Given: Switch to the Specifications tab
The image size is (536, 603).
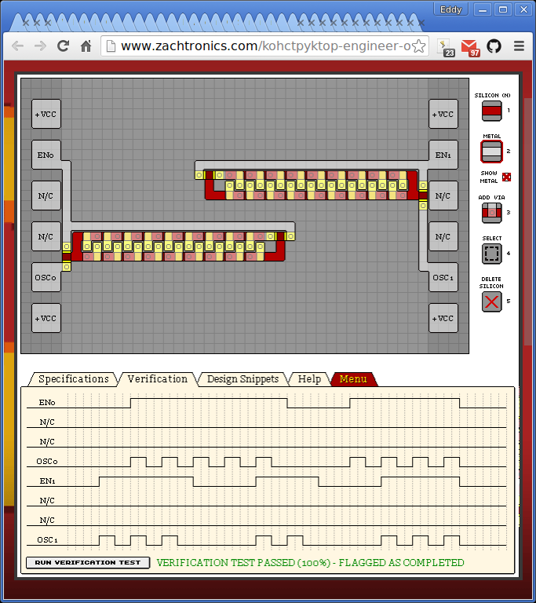Looking at the screenshot, I should click(x=74, y=379).
